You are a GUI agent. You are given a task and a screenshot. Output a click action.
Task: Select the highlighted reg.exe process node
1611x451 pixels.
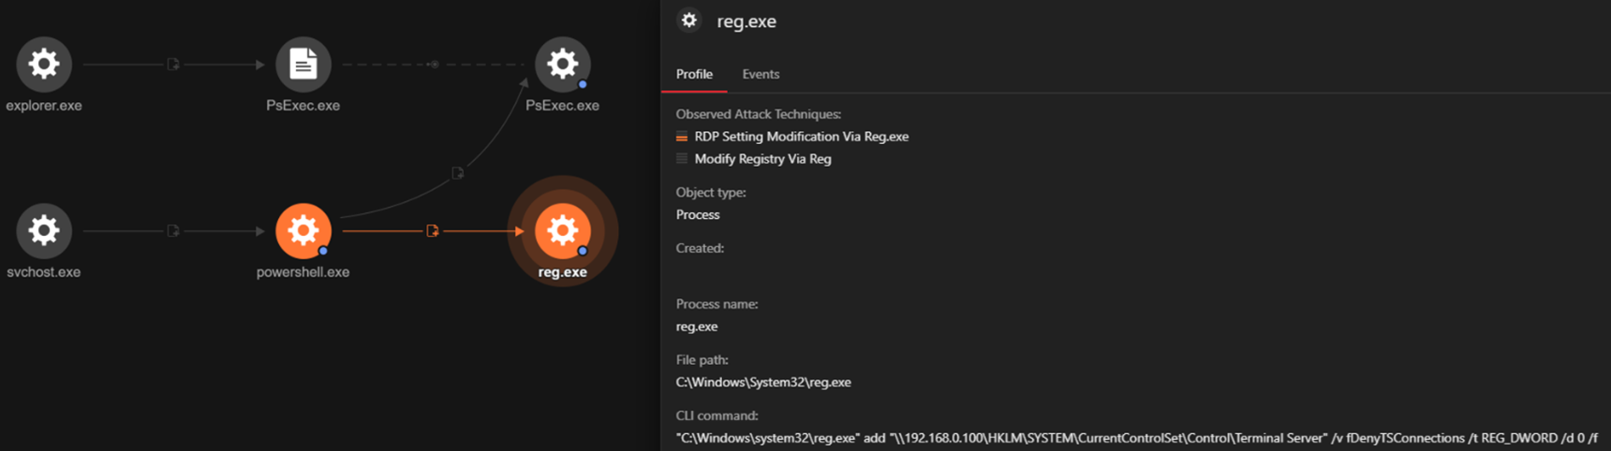[x=562, y=231]
